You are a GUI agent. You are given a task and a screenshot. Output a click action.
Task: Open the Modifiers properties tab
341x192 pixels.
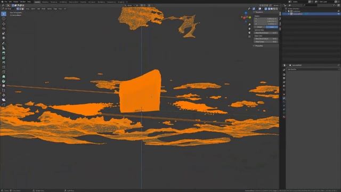click(x=284, y=98)
